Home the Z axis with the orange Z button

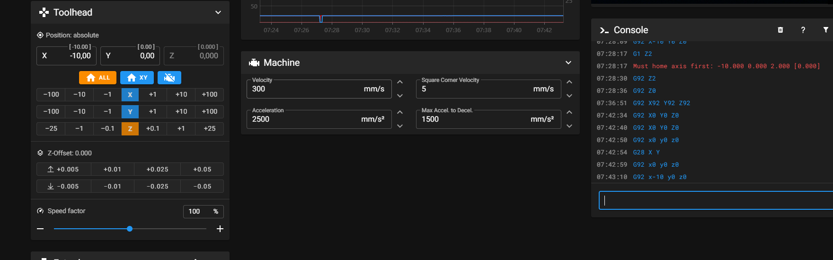tap(130, 129)
